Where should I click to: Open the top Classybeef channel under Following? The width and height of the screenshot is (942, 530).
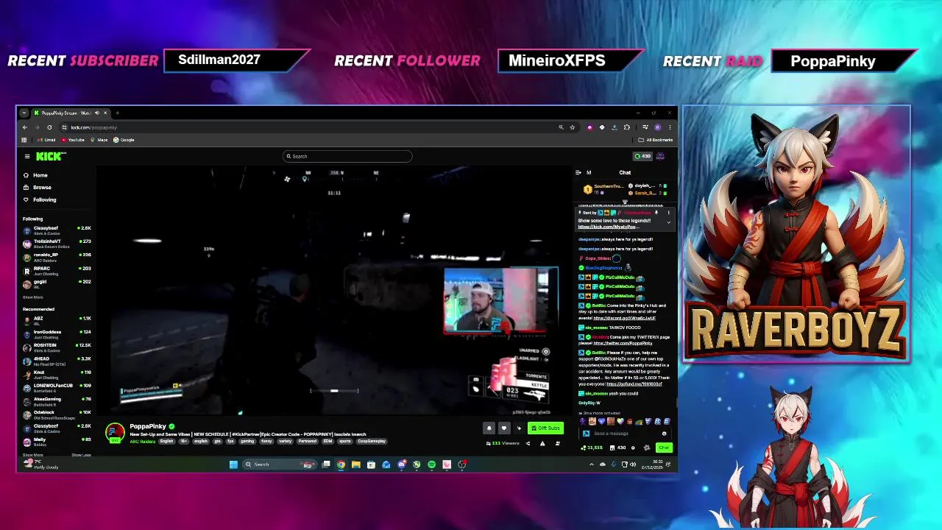click(57, 230)
